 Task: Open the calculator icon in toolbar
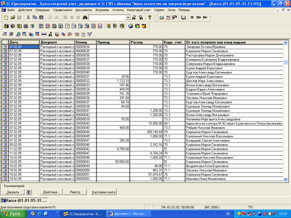[161, 18]
